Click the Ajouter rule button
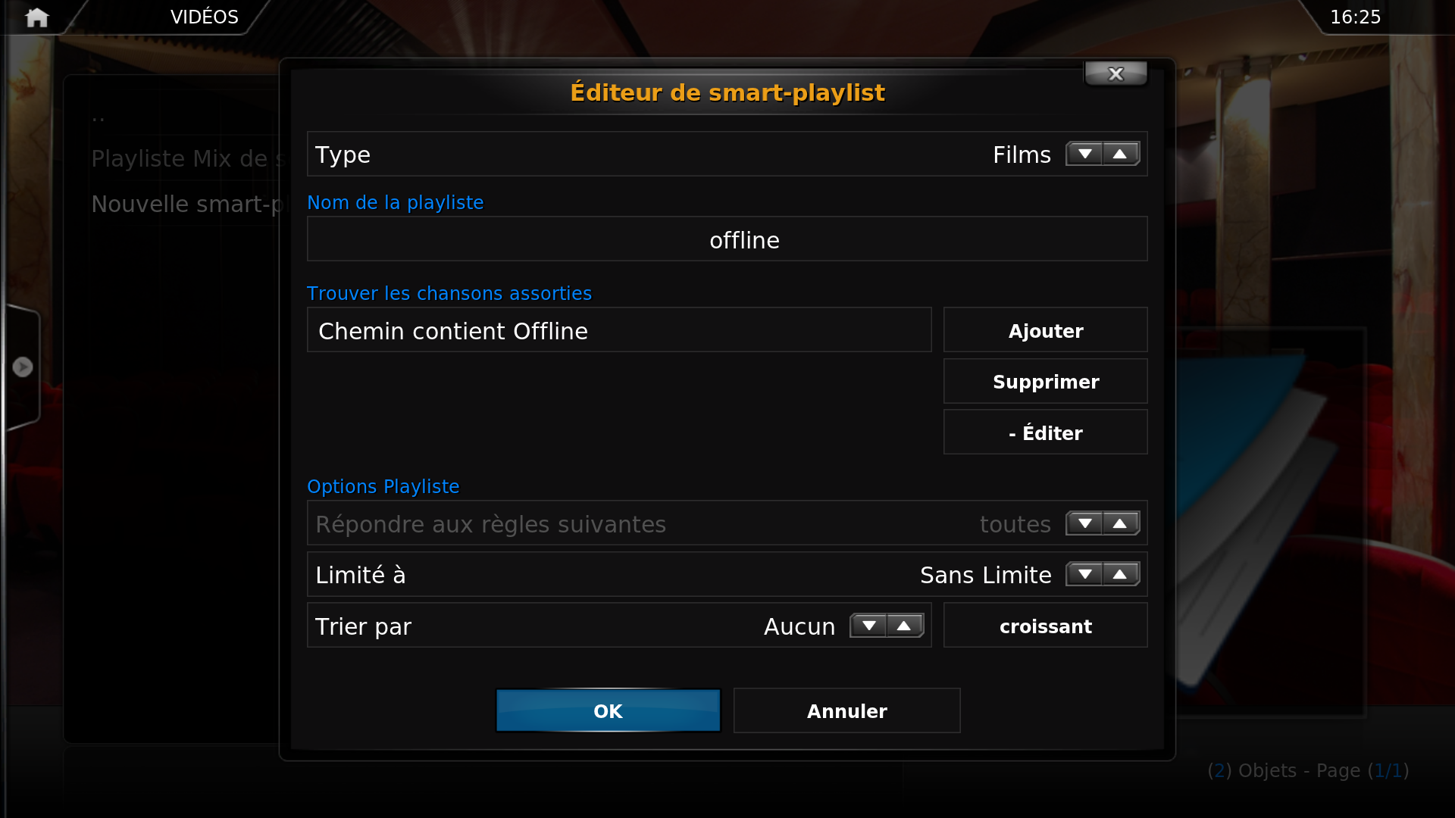 click(x=1045, y=330)
